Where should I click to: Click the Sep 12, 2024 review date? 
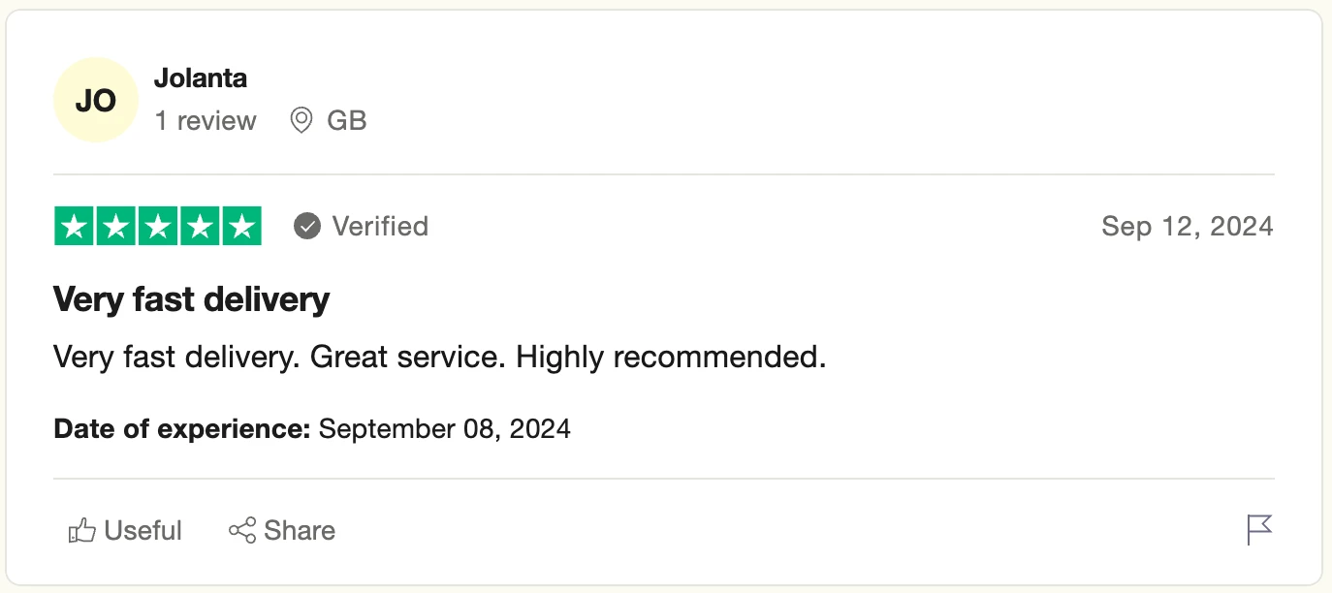click(x=1187, y=227)
